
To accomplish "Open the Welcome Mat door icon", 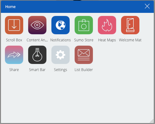I will (130, 25).
